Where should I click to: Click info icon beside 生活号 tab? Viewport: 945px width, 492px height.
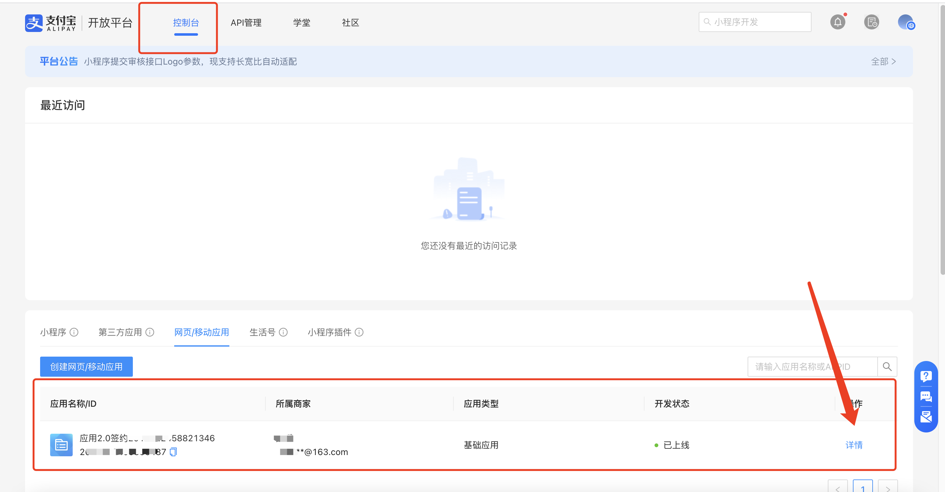pos(283,332)
